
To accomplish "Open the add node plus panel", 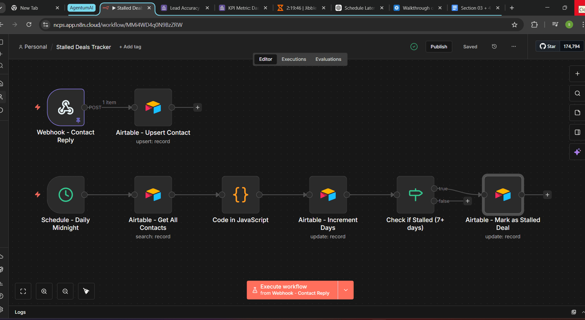I will click(x=577, y=74).
